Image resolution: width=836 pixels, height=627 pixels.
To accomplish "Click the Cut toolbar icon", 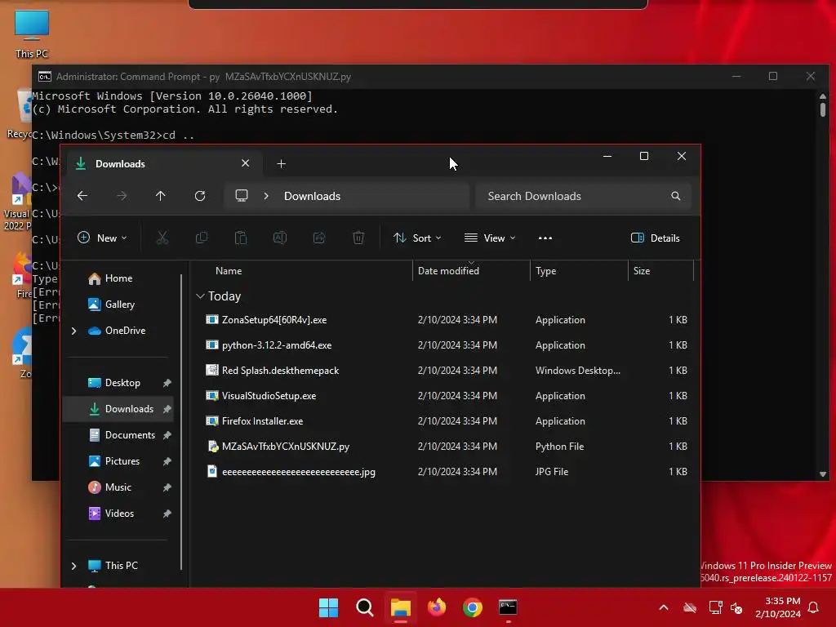I will [162, 238].
